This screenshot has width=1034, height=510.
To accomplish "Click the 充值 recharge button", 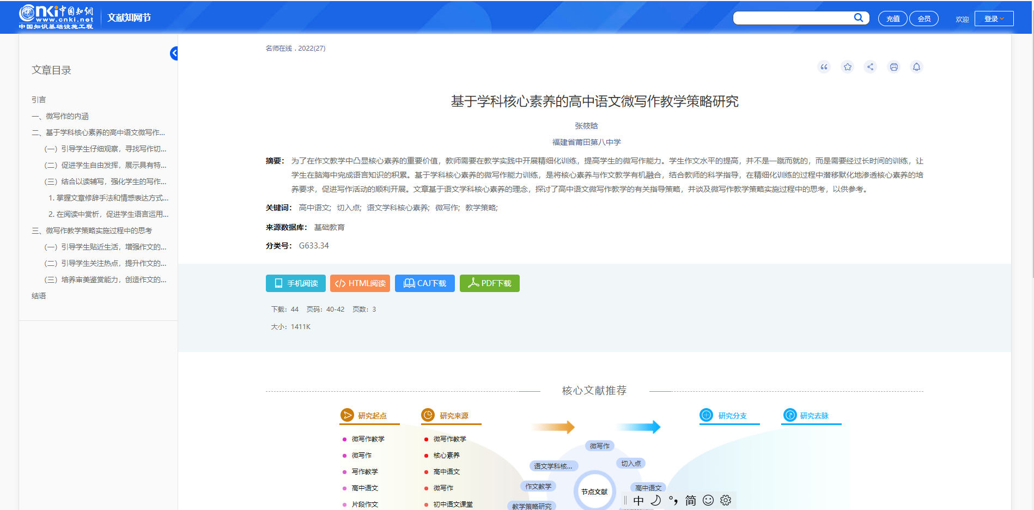I will coord(893,19).
